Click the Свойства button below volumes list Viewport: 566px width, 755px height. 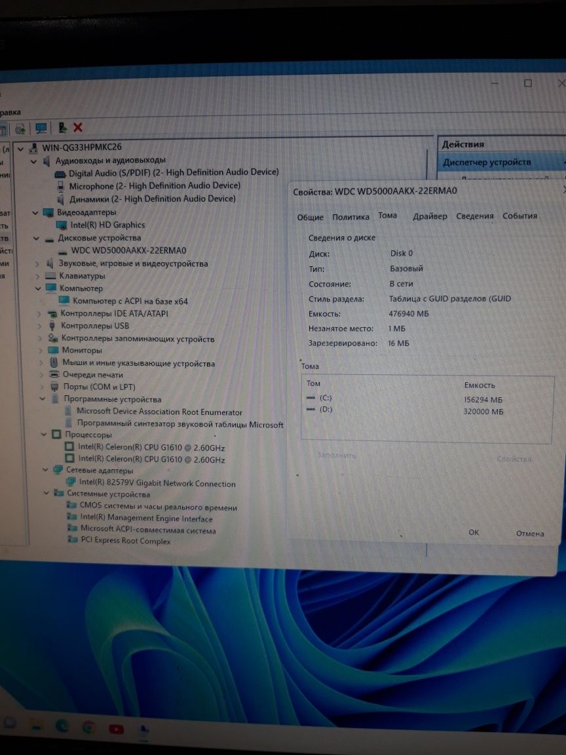514,459
